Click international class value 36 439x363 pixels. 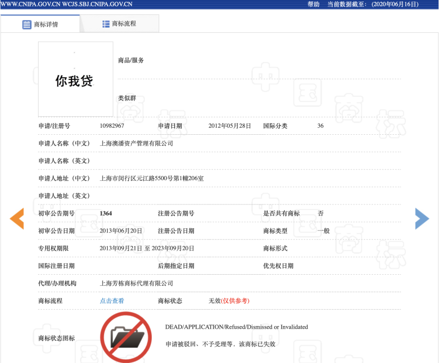[320, 126]
